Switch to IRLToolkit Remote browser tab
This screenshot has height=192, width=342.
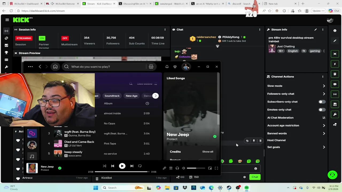[x=61, y=4]
